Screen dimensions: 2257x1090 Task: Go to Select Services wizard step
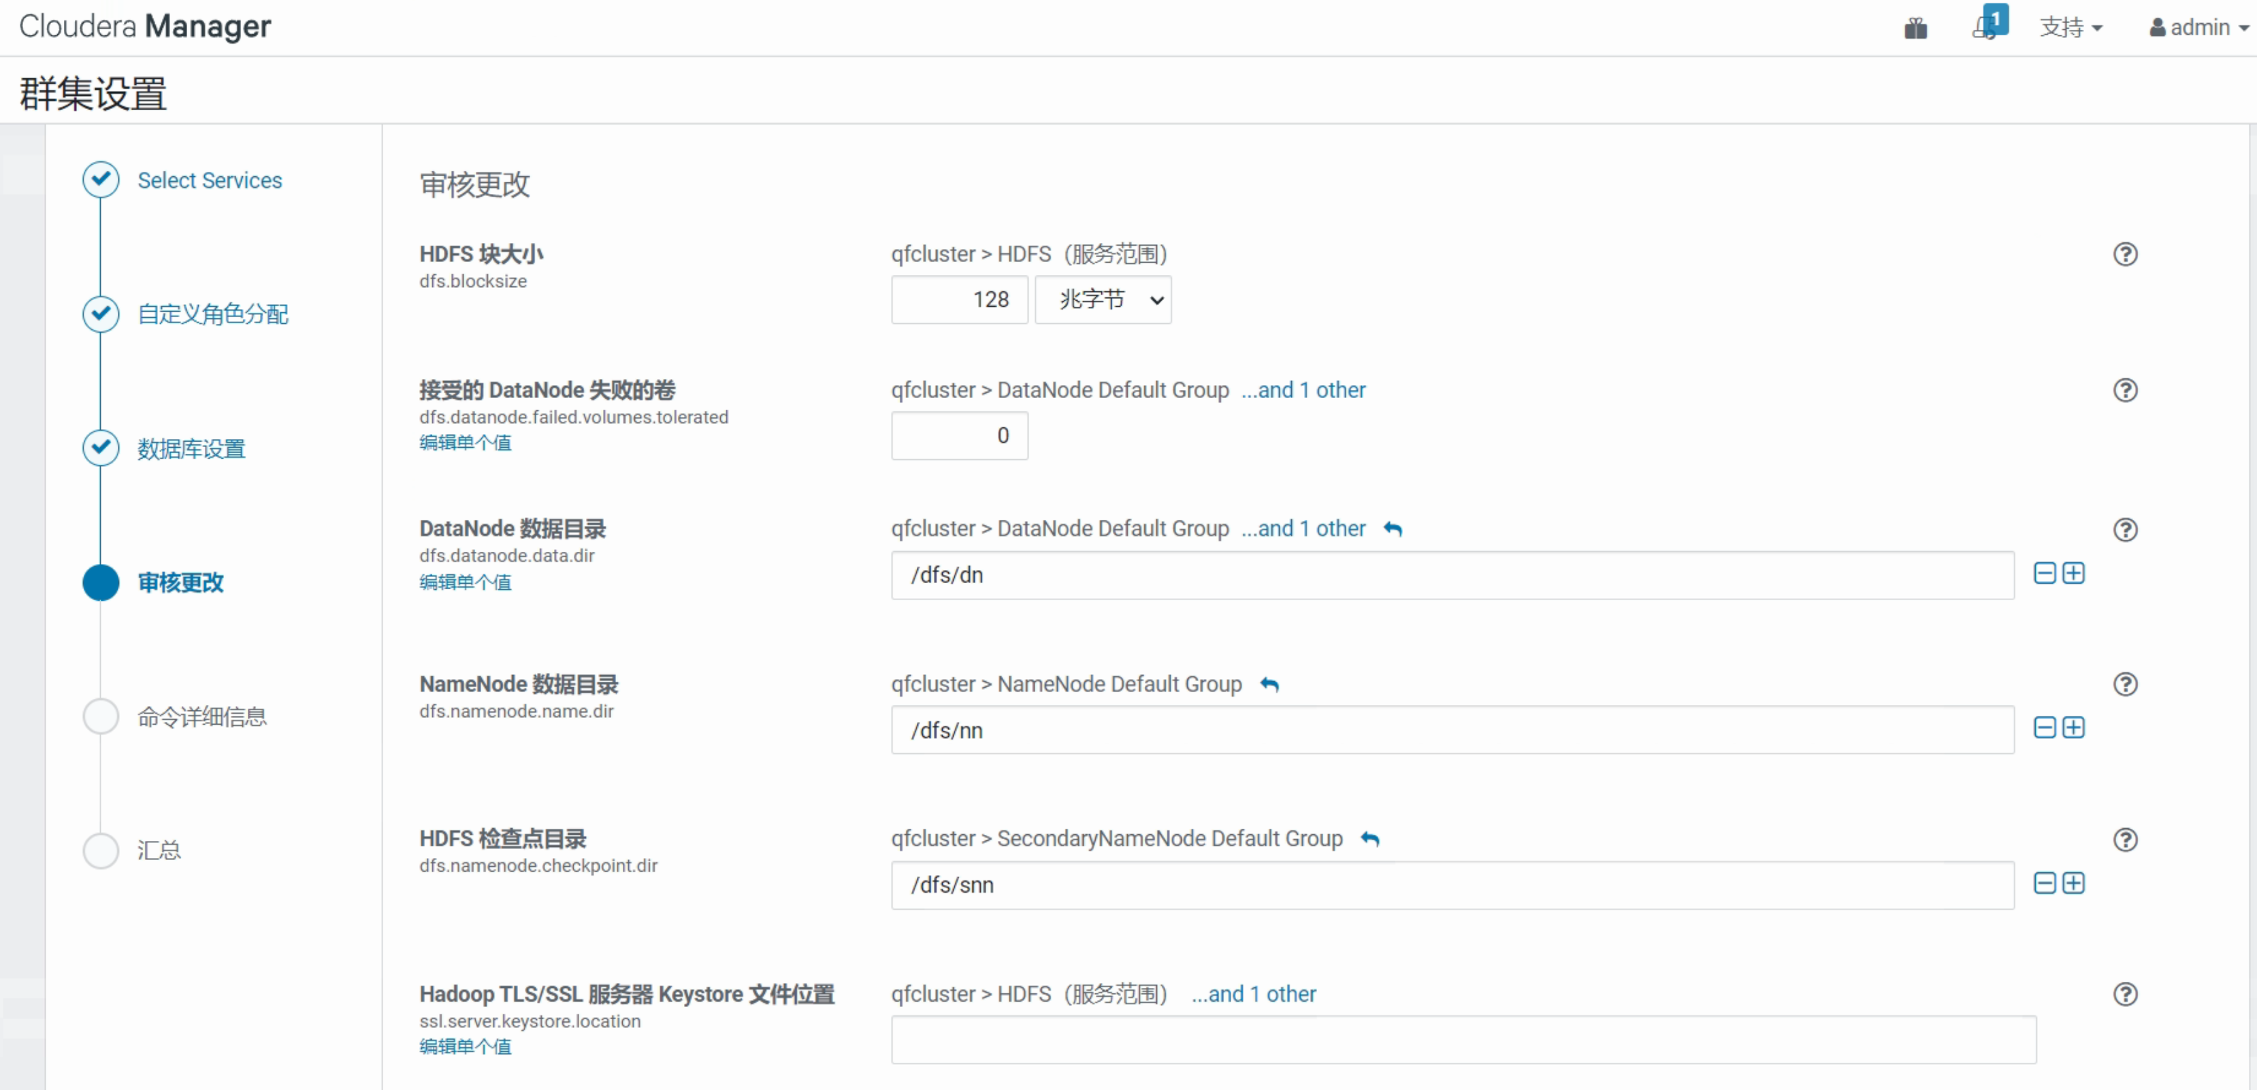pos(210,180)
